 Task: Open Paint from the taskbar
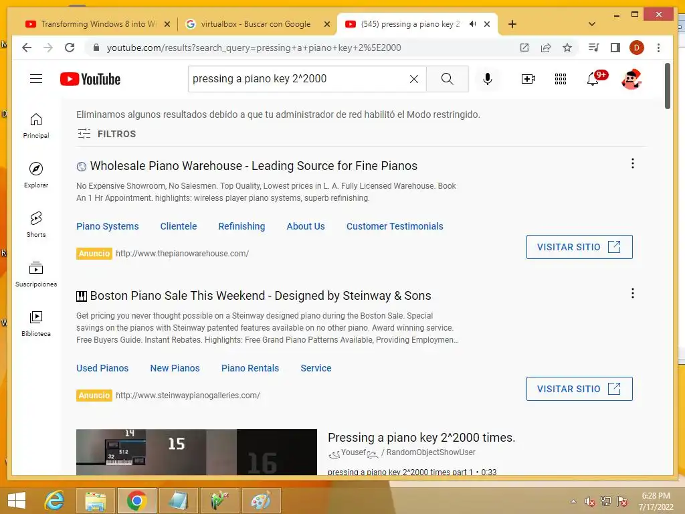[261, 501]
